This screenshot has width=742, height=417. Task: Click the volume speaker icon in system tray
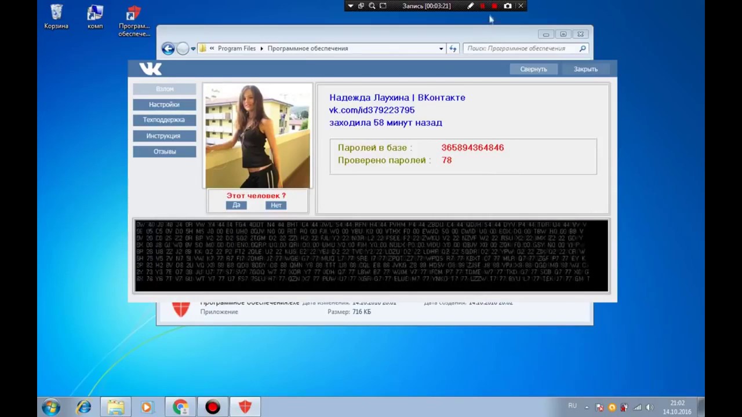coord(649,407)
